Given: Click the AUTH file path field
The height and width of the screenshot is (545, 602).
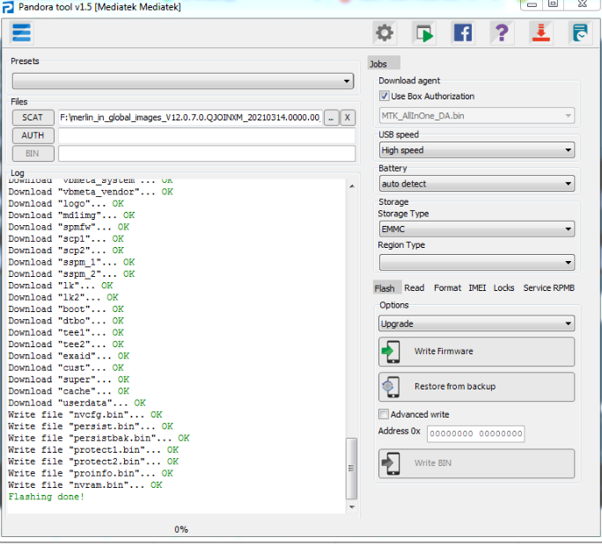Looking at the screenshot, I should 207,135.
